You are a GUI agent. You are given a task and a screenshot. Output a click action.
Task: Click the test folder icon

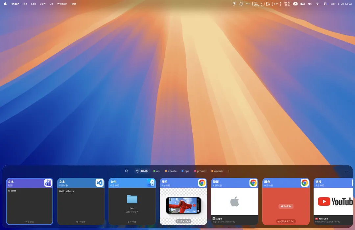coord(132,199)
